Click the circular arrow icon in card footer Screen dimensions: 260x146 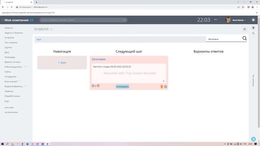165,86
